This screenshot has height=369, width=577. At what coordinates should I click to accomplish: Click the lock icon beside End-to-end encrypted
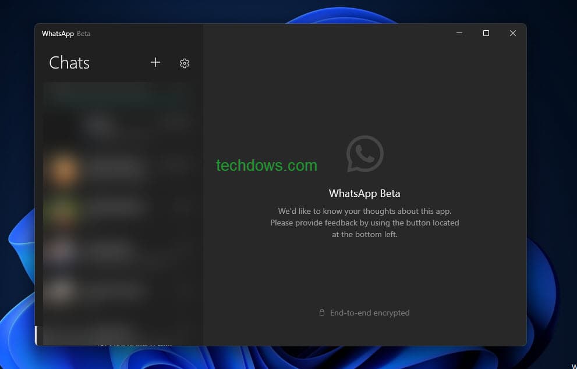(321, 313)
